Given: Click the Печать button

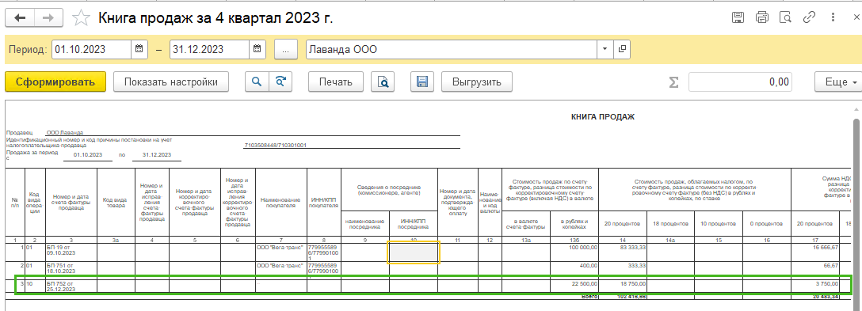Looking at the screenshot, I should point(335,82).
